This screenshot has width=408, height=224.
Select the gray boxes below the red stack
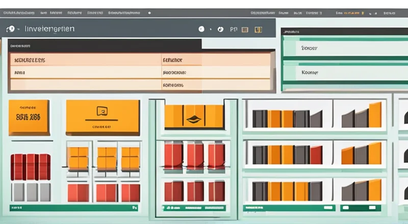[x=31, y=192]
